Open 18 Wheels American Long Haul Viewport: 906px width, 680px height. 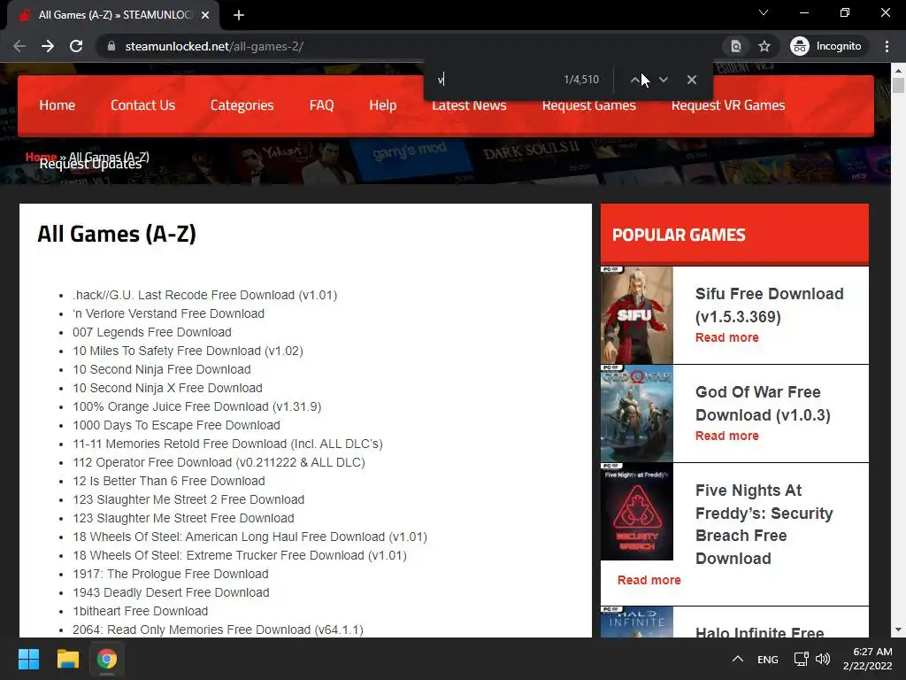250,537
